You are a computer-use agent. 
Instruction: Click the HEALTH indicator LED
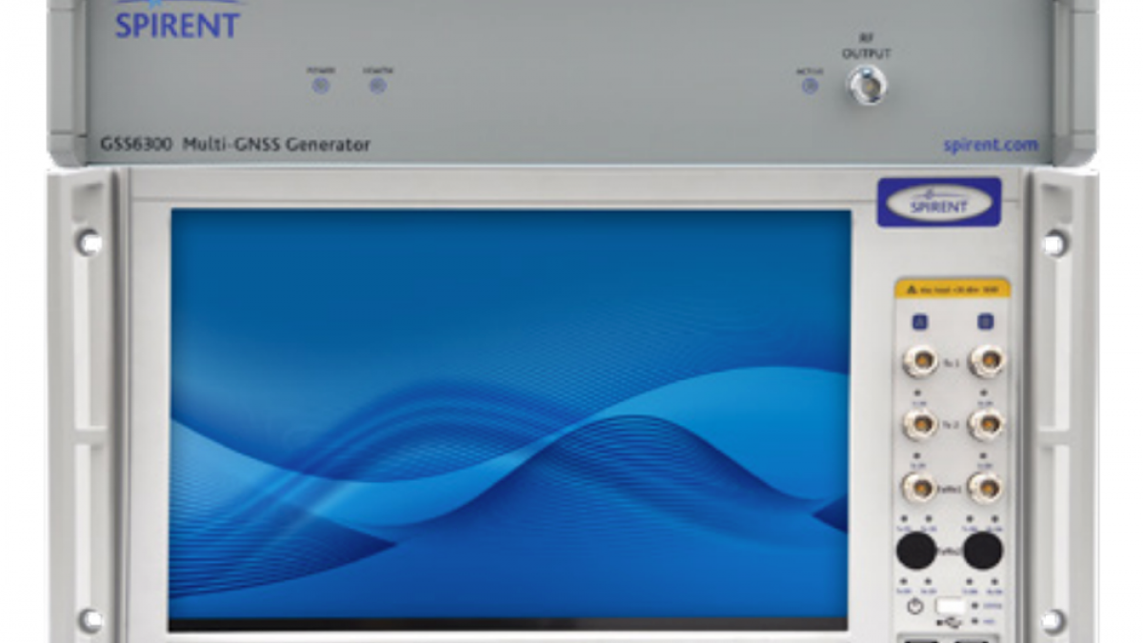pos(378,86)
